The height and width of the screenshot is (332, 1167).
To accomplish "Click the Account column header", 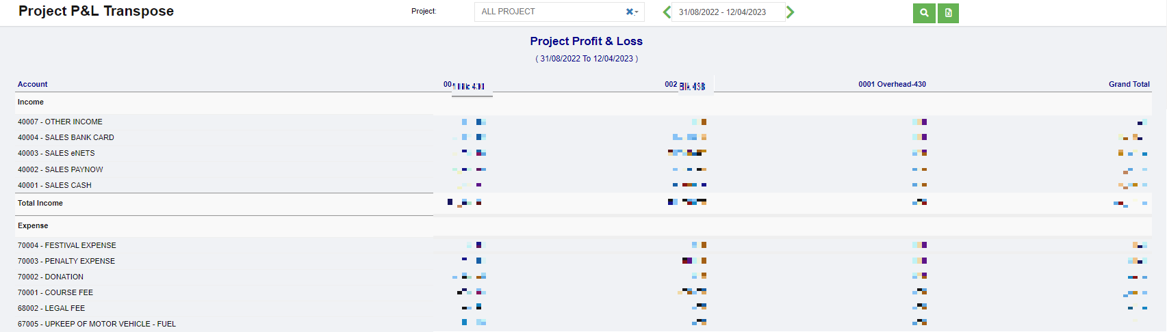I will (x=33, y=84).
